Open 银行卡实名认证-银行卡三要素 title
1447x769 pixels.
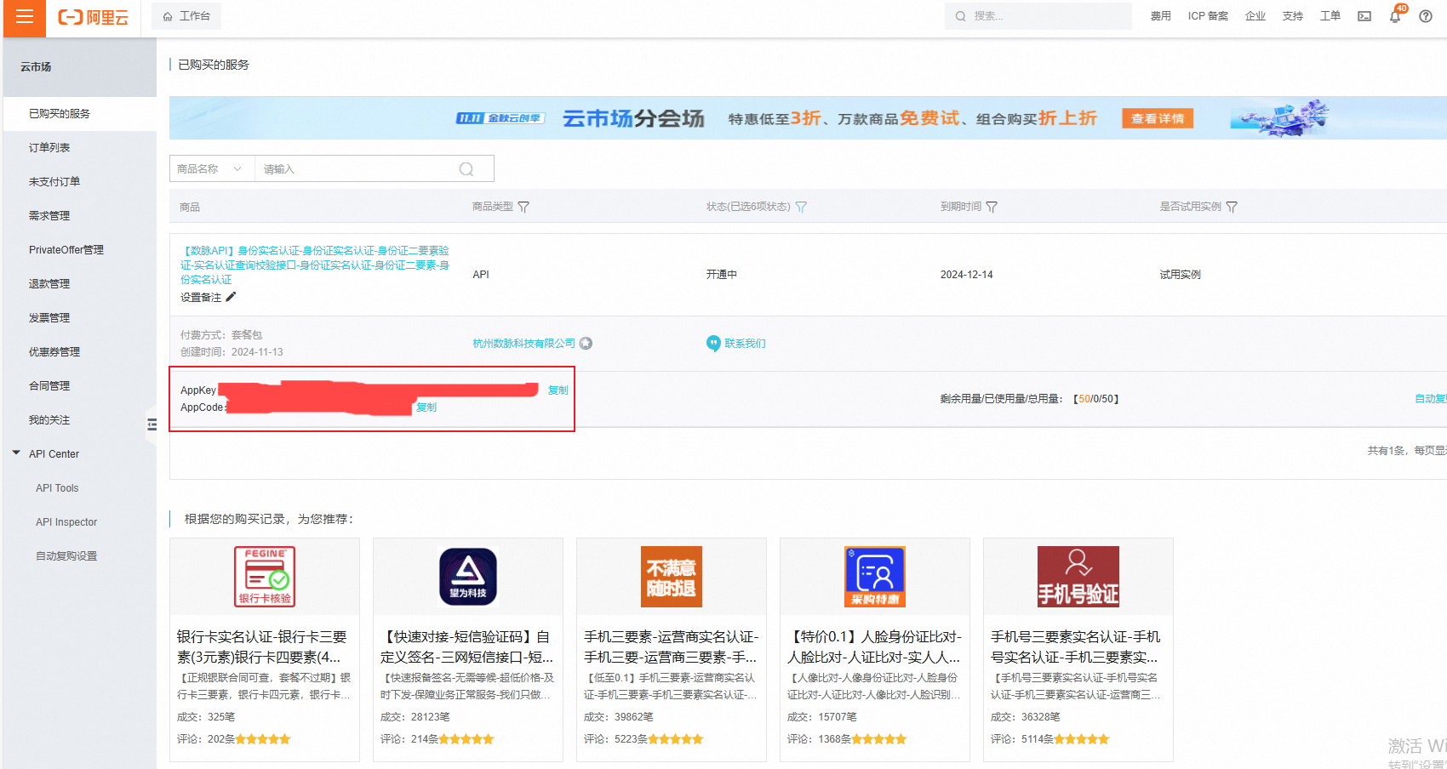[x=262, y=647]
